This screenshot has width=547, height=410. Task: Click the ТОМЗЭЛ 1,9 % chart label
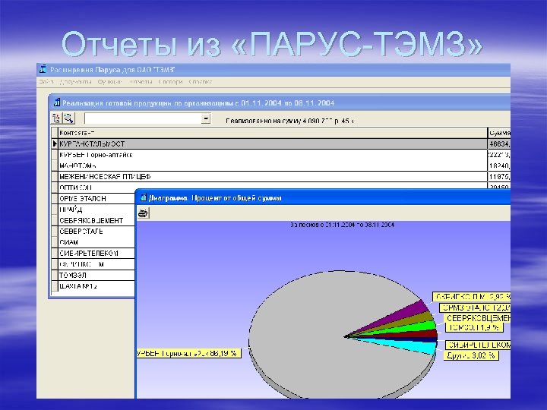tap(474, 327)
